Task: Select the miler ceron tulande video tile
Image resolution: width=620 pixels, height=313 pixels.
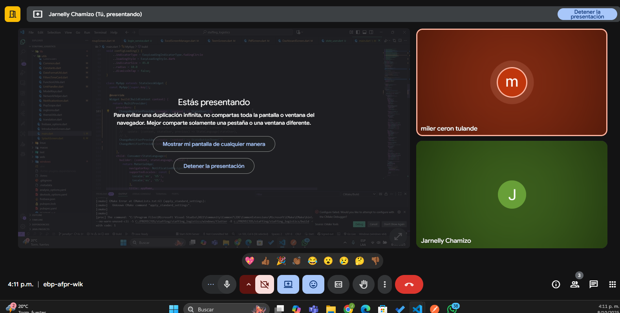Action: click(512, 82)
